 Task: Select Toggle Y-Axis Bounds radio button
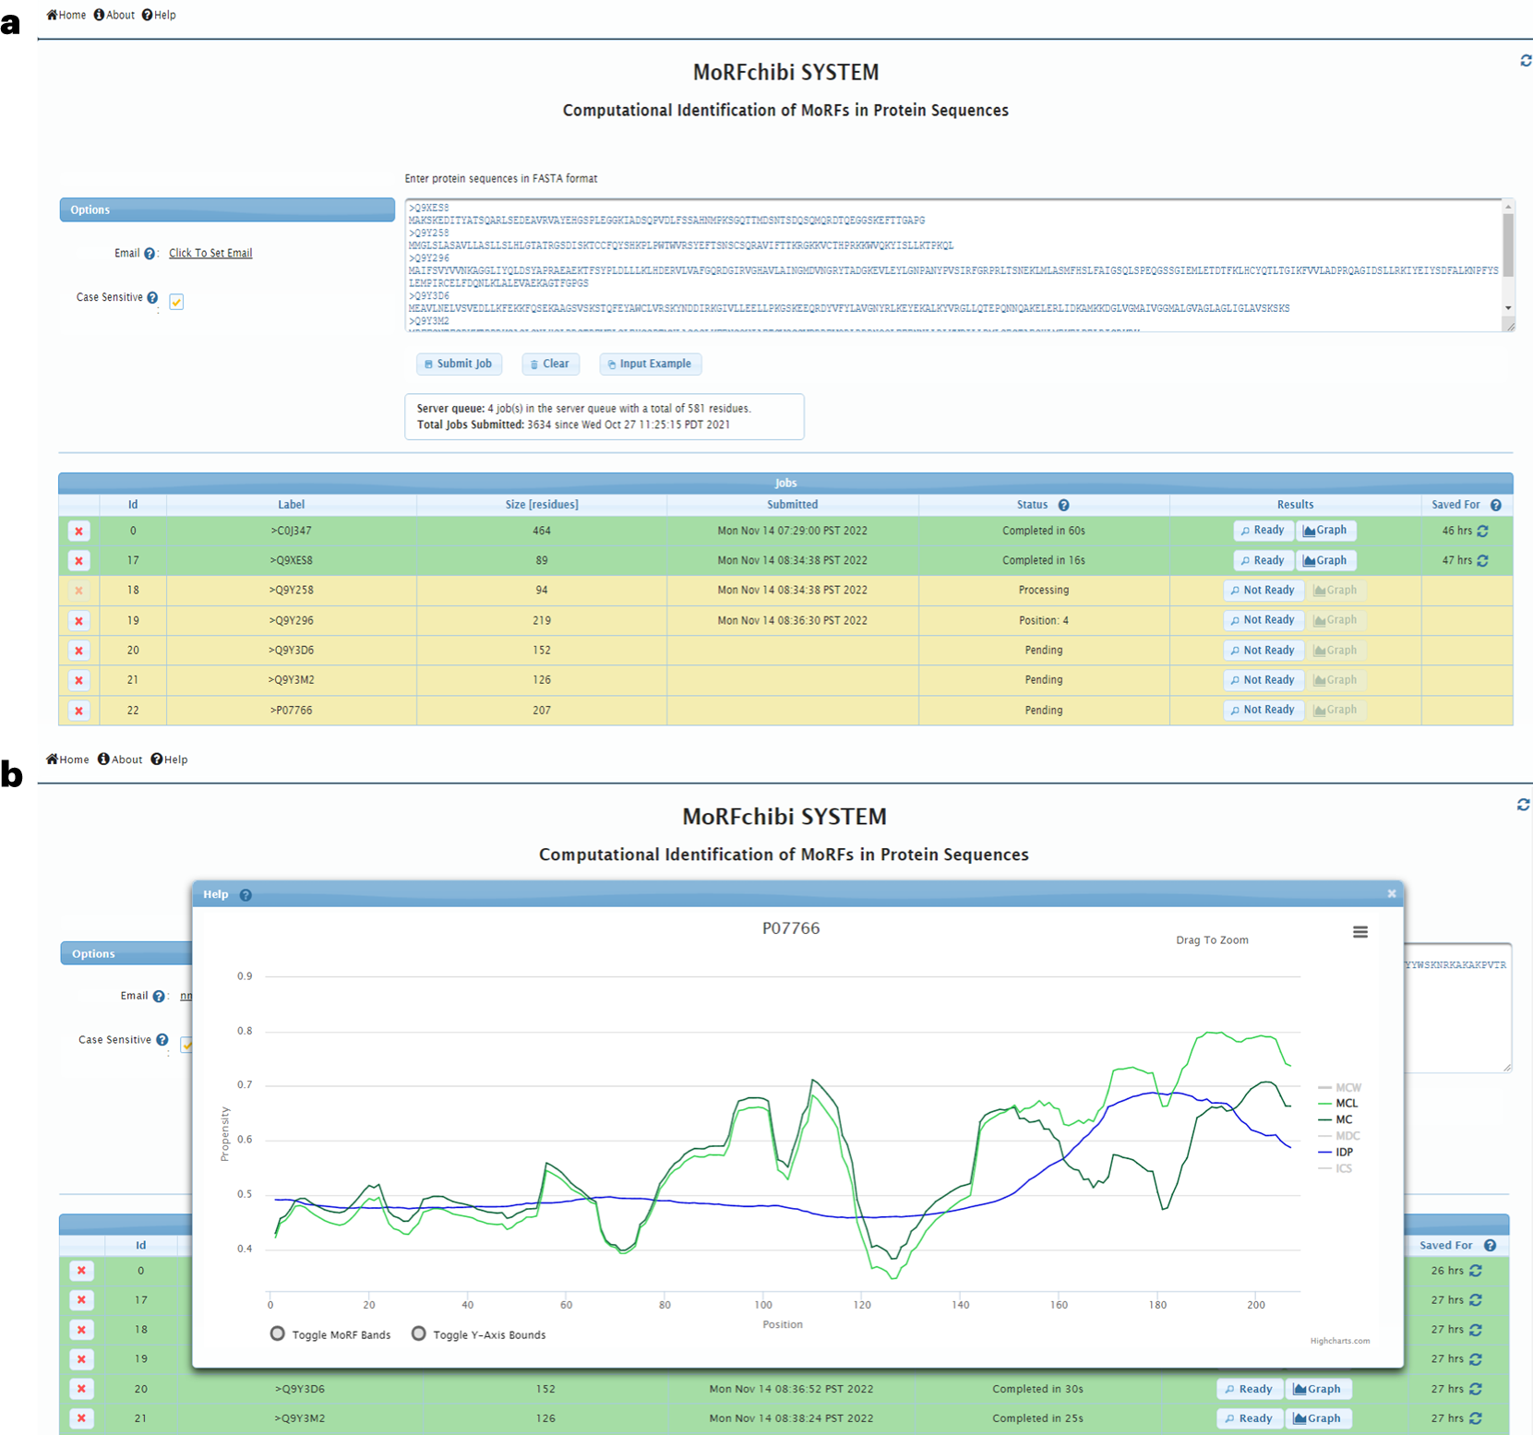click(418, 1333)
